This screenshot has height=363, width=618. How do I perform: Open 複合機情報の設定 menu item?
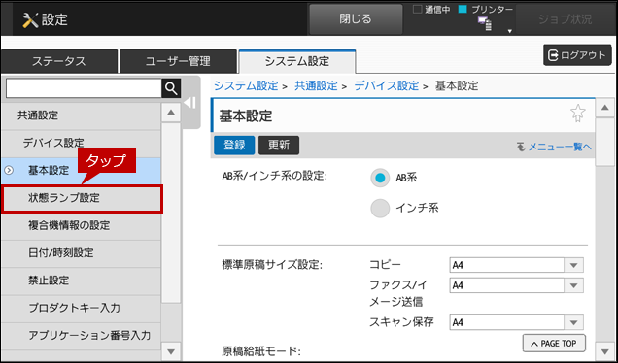coord(81,226)
